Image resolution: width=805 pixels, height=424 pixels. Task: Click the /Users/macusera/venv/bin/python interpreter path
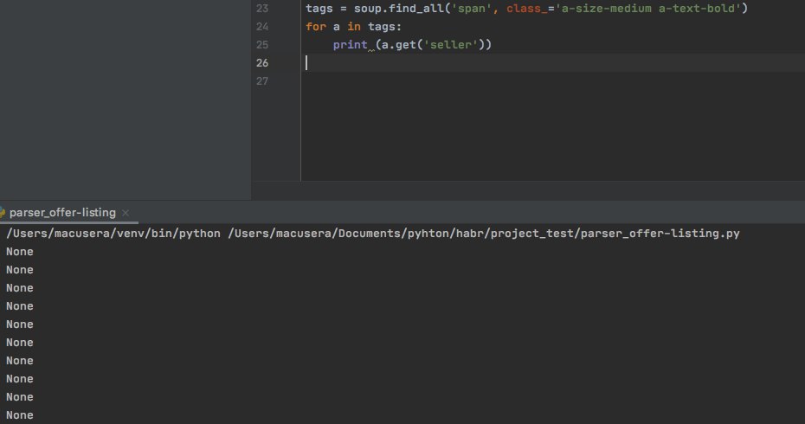113,234
